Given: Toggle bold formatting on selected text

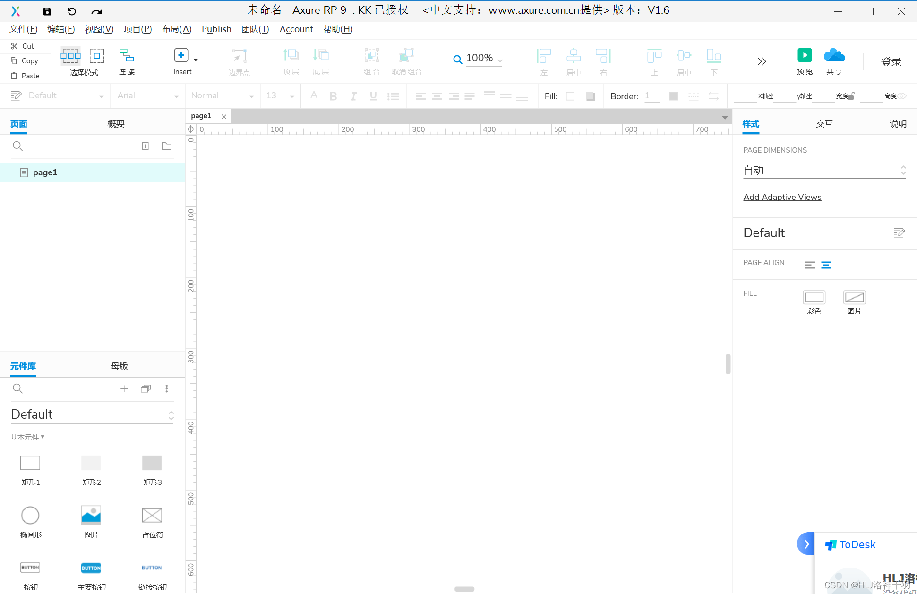Looking at the screenshot, I should point(333,96).
